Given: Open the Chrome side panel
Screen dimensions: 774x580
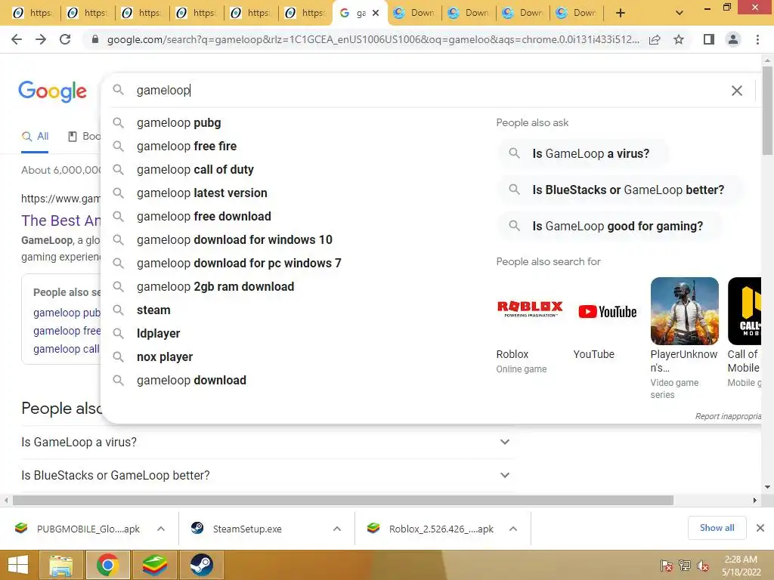Looking at the screenshot, I should [x=709, y=39].
